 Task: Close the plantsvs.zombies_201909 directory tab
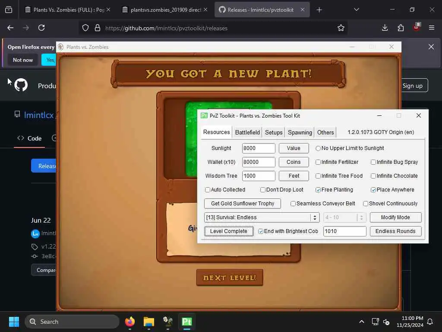pyautogui.click(x=205, y=10)
